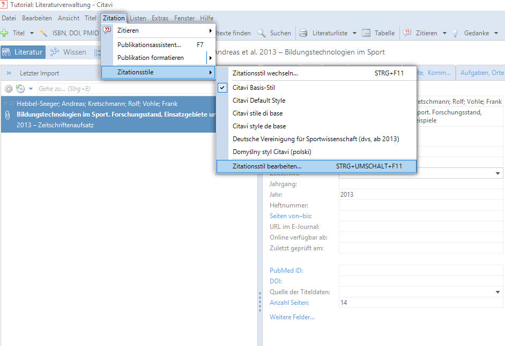Click the magic wand ISBN, DOI, PMID icon

pyautogui.click(x=43, y=33)
